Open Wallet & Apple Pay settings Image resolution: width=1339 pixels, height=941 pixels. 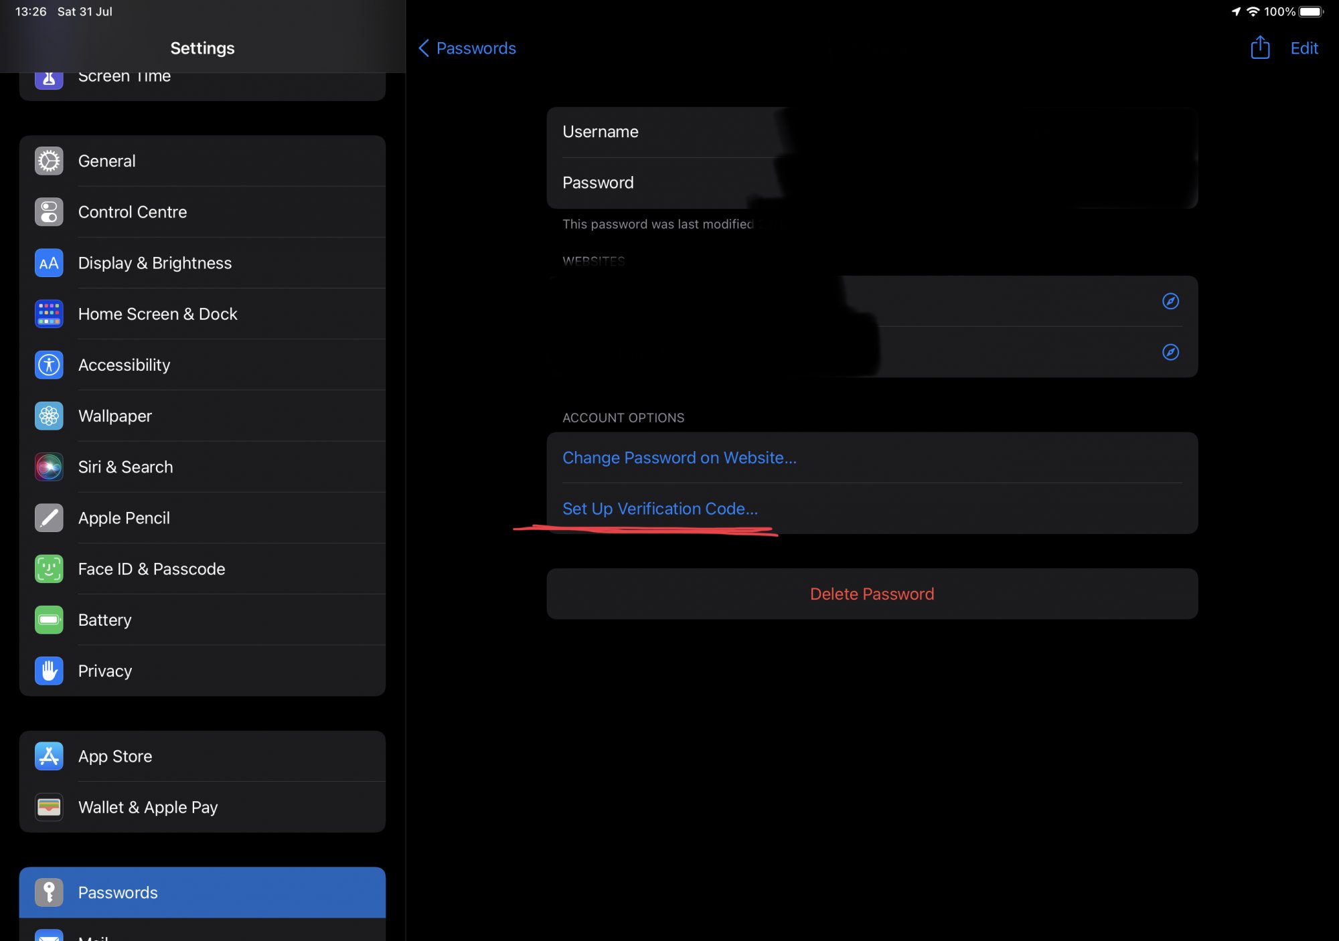tap(147, 807)
